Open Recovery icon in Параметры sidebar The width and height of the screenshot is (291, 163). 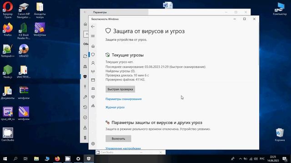click(x=85, y=107)
